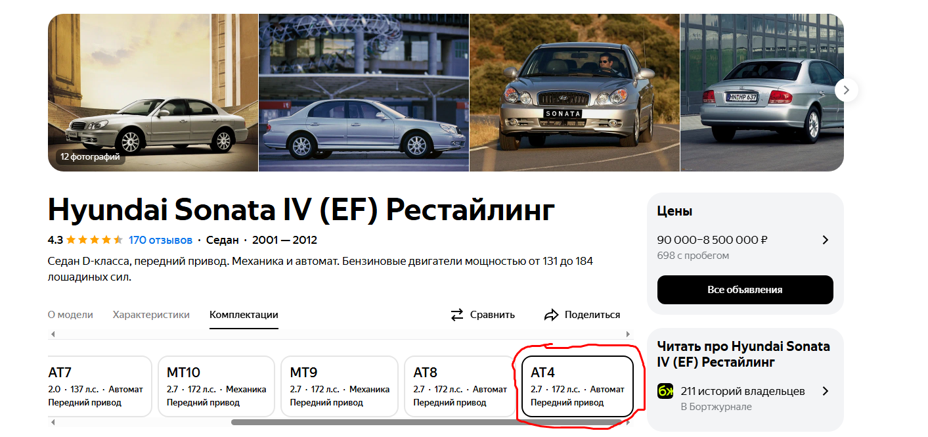This screenshot has height=437, width=928.
Task: Open the owner stories chevron
Action: (x=826, y=391)
